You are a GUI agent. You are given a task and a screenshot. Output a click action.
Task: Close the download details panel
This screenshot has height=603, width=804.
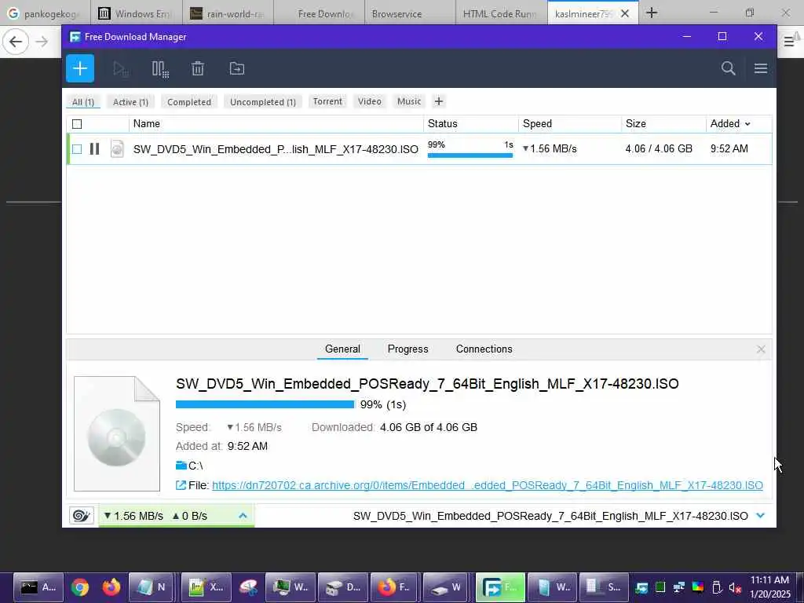click(x=761, y=349)
